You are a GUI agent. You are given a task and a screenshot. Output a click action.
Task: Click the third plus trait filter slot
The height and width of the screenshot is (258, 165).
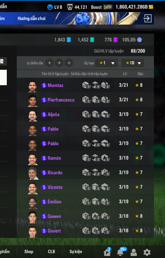(x=69, y=63)
